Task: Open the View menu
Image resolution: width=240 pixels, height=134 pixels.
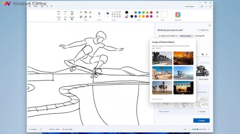Action: point(36,6)
